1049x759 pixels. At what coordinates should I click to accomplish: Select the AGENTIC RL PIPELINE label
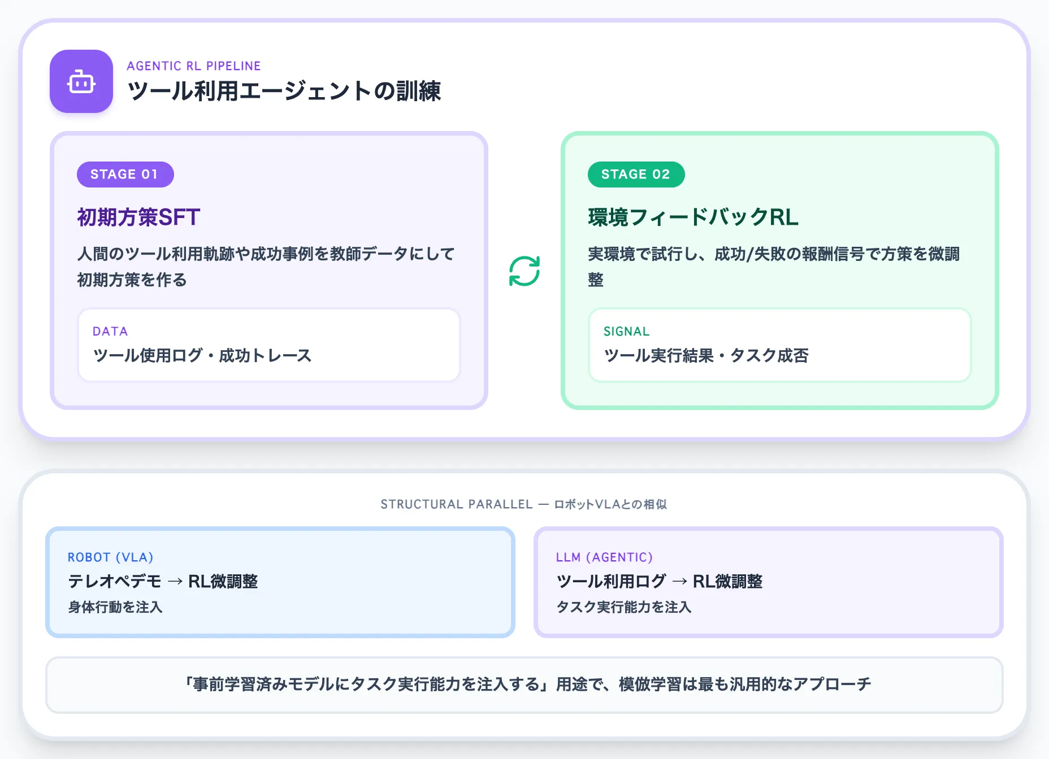coord(194,66)
